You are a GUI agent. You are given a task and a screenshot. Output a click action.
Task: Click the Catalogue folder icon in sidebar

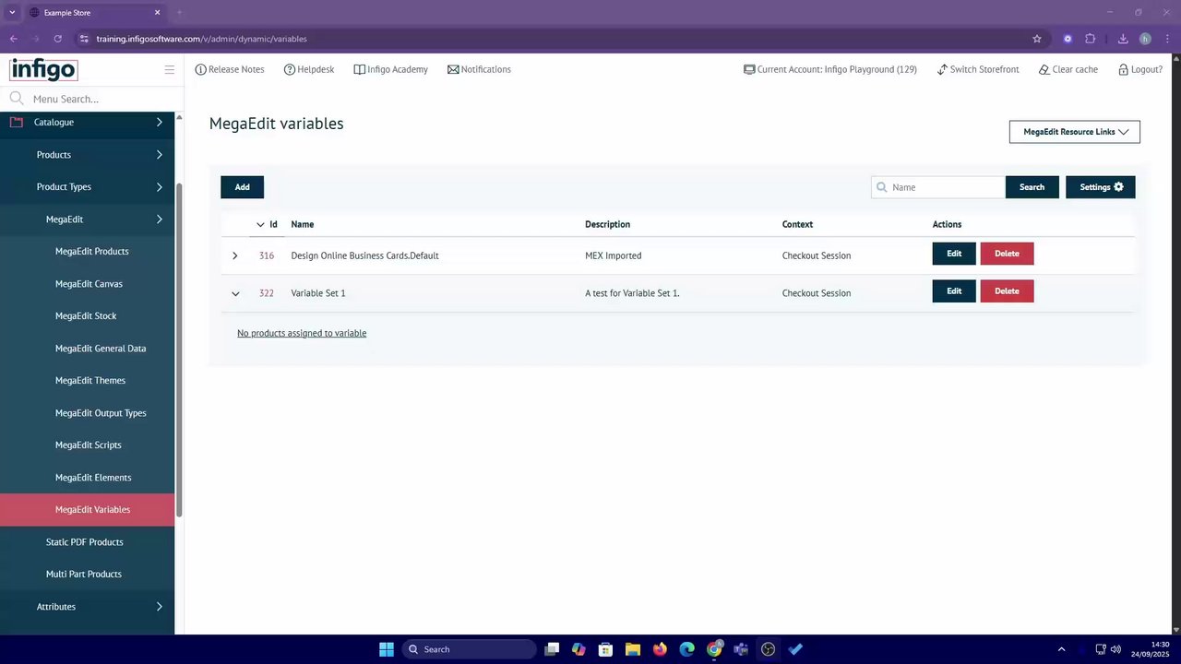(x=17, y=122)
